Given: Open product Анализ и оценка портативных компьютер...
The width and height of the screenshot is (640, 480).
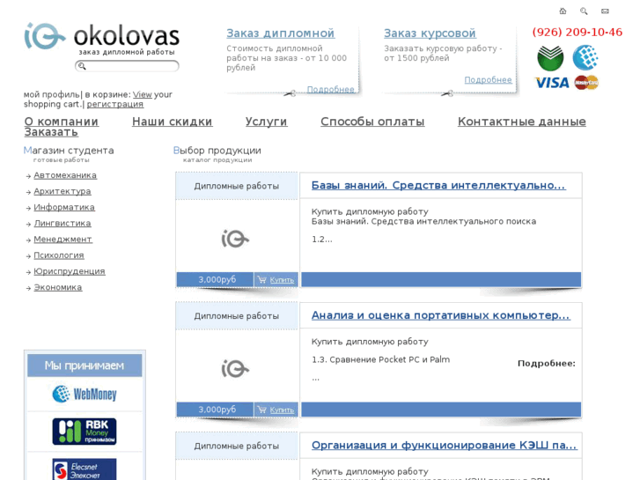Looking at the screenshot, I should tap(441, 315).
